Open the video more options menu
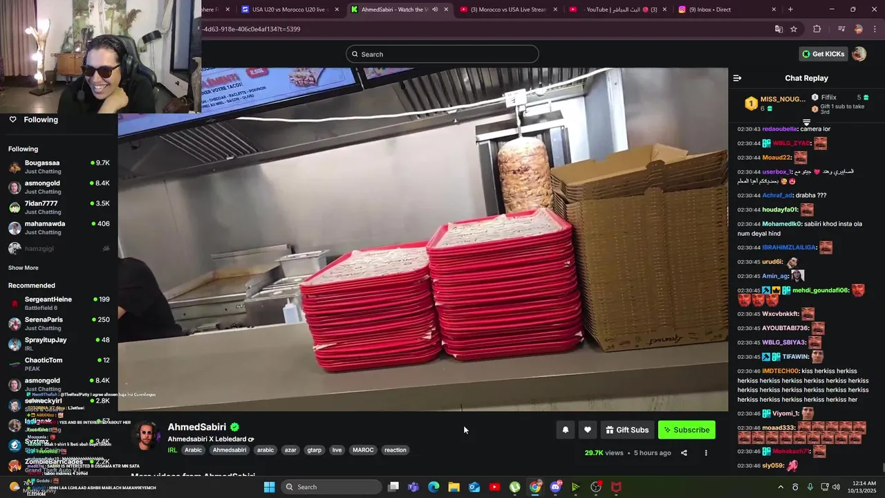The image size is (885, 498). [x=706, y=453]
